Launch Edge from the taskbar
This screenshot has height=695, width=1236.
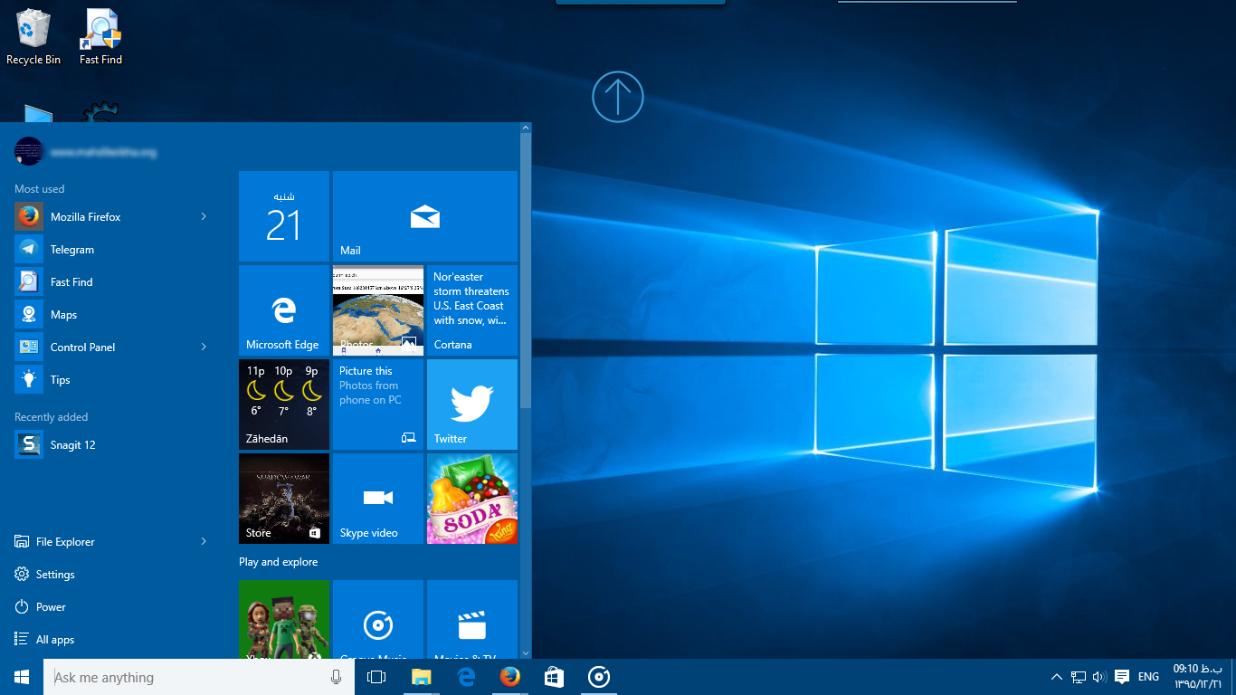466,677
